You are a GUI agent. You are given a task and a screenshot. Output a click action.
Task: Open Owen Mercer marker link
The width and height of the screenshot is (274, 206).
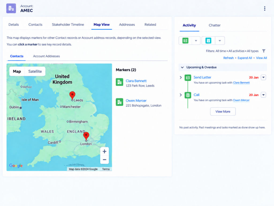[136, 101]
